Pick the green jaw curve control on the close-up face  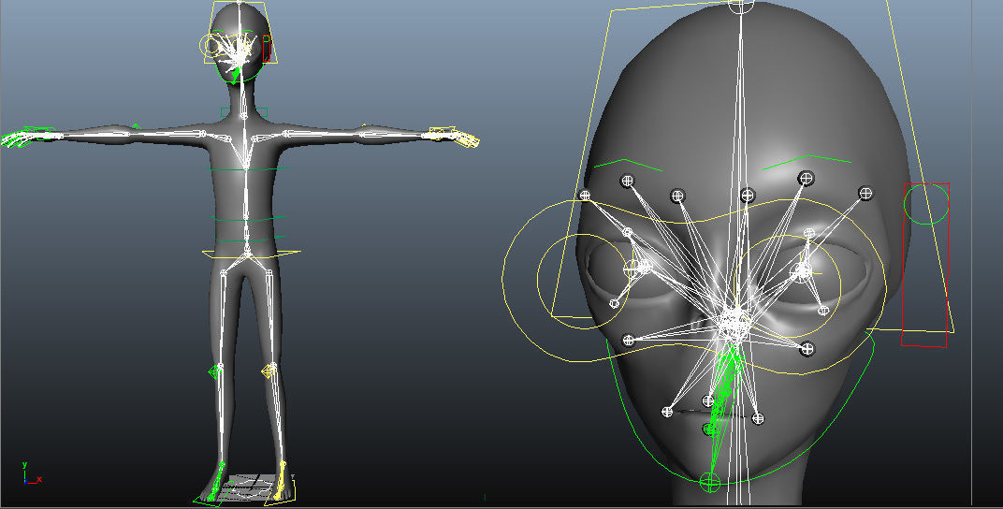click(740, 409)
